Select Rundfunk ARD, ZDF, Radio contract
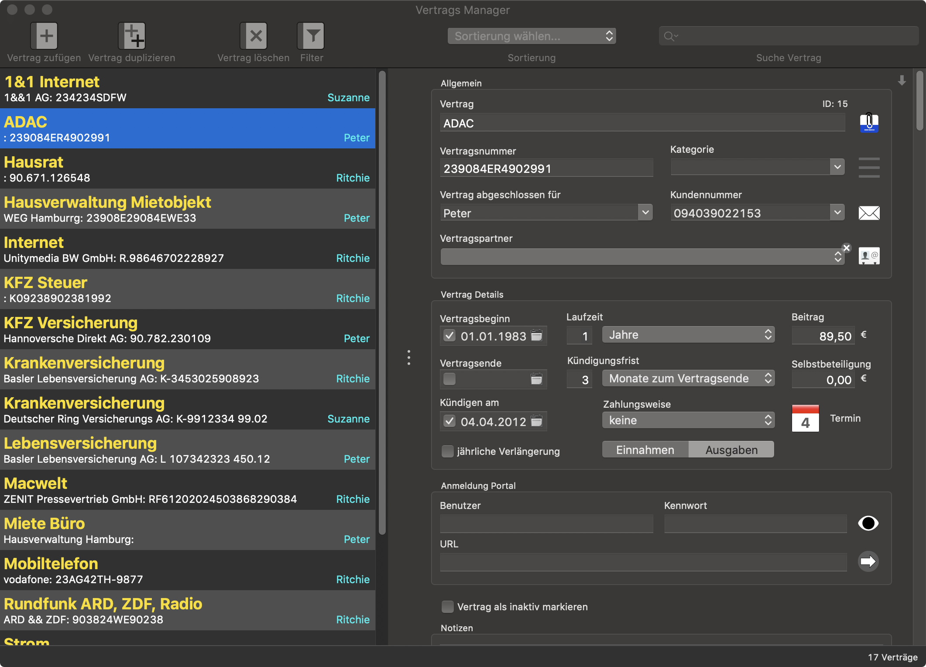Screen dimensions: 926x667 (x=188, y=610)
